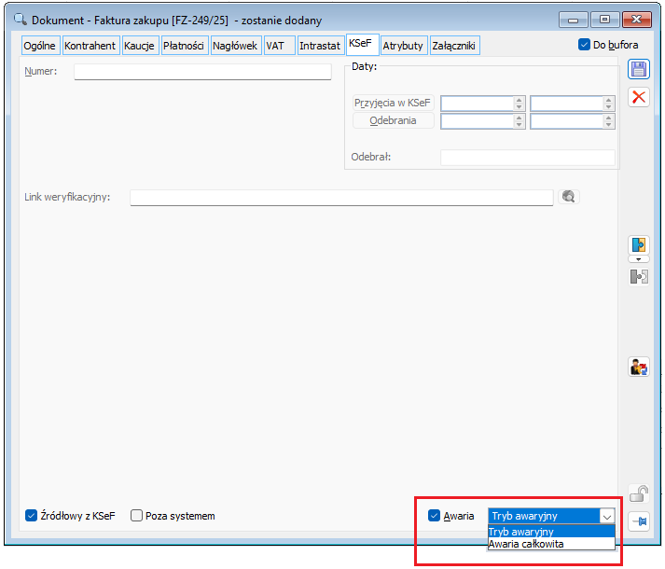The image size is (665, 569).
Task: Go to the Intrastat tab
Action: (320, 46)
